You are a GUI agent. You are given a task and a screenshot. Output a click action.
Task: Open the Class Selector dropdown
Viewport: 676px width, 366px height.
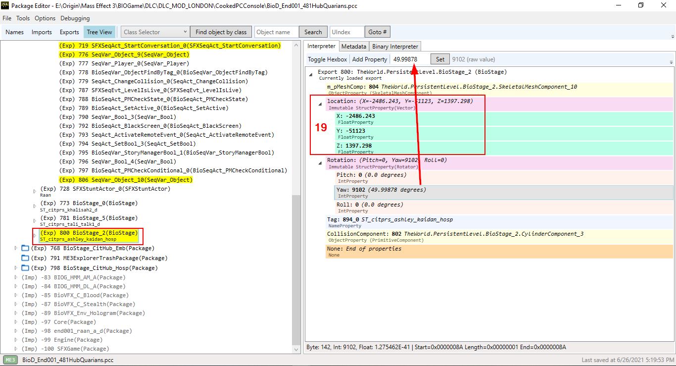coord(155,32)
